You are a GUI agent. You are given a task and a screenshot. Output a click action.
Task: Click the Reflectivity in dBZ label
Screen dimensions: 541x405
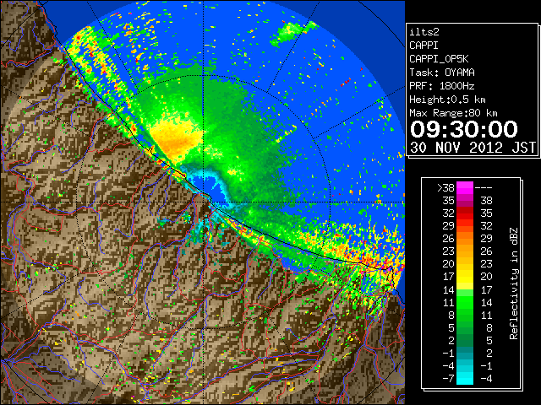(514, 283)
